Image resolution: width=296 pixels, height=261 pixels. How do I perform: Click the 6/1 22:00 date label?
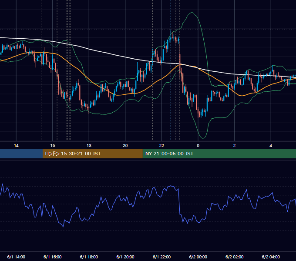[x=161, y=257]
